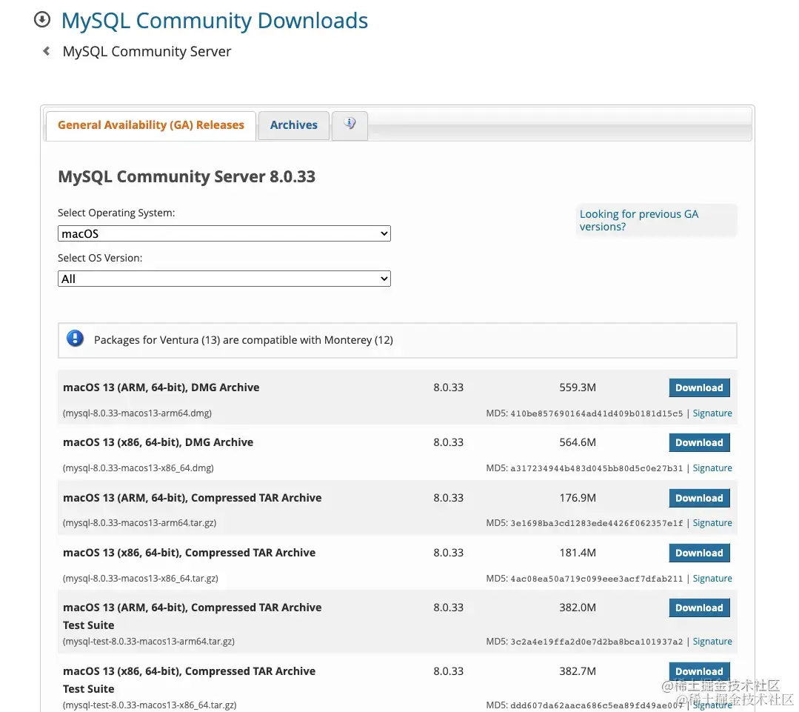Open Signature link for mysql-8.0.33-macos13-x86_64.tar.gz

pos(712,579)
